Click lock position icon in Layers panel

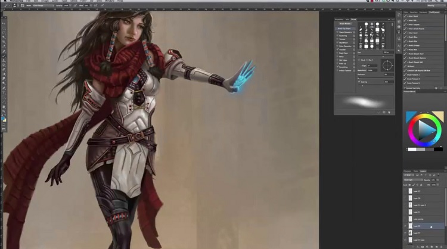[x=417, y=185]
